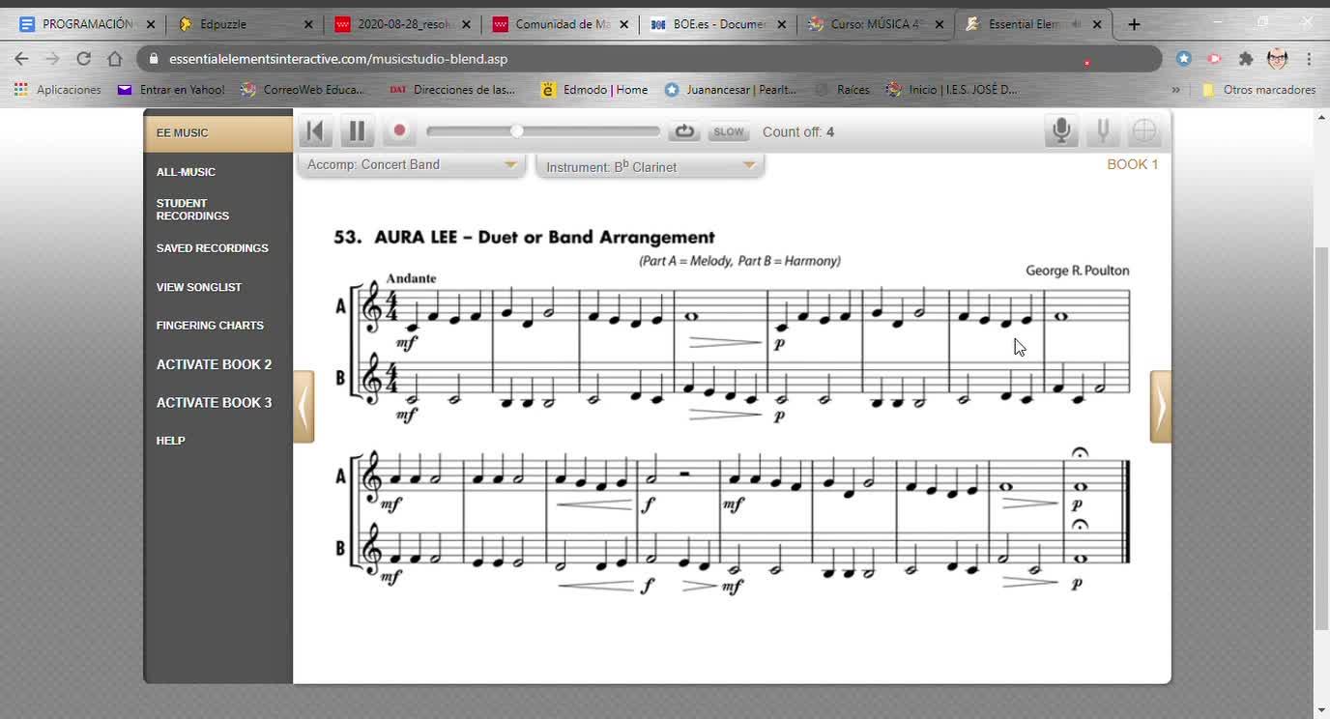Screen dimensions: 1330x719
Task: Open the Juanancesar | Pearlt bookmark
Action: (x=731, y=90)
